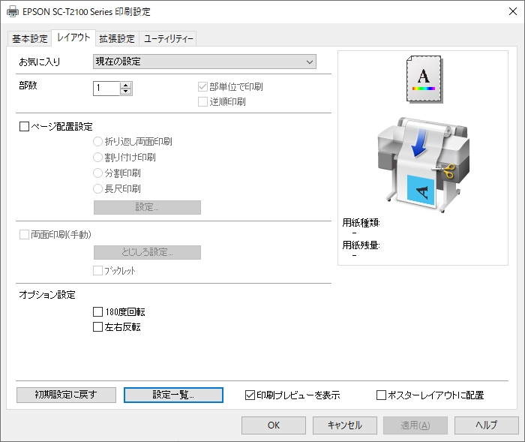Click the printer icon in the title bar
The height and width of the screenshot is (442, 525).
(x=12, y=11)
